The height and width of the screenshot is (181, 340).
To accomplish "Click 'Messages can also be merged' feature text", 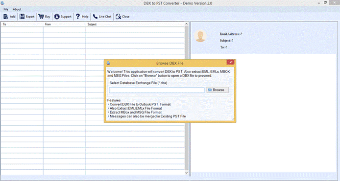I will coord(147,116).
